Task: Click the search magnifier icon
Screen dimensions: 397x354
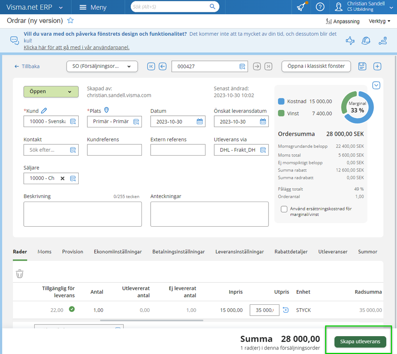Action: (x=213, y=7)
